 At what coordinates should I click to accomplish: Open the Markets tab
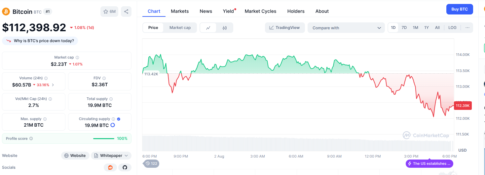[x=180, y=11]
